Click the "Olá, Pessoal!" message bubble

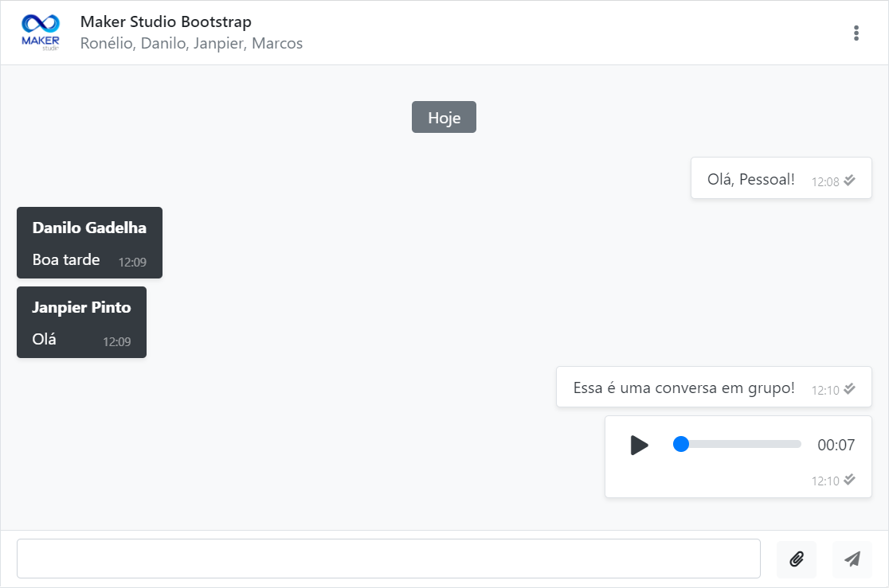[x=750, y=179]
